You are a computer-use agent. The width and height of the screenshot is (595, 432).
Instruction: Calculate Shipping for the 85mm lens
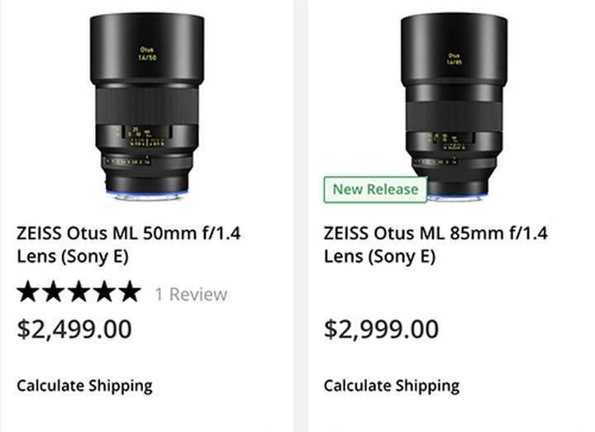[392, 385]
